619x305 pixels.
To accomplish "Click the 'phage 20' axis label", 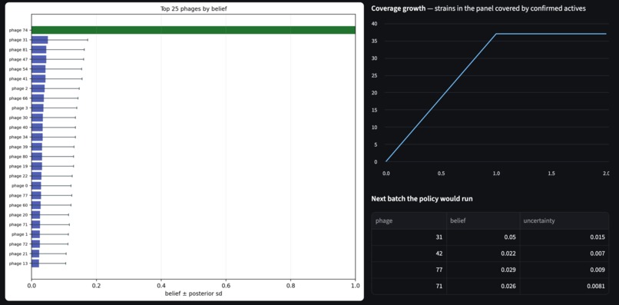I will 18,215.
